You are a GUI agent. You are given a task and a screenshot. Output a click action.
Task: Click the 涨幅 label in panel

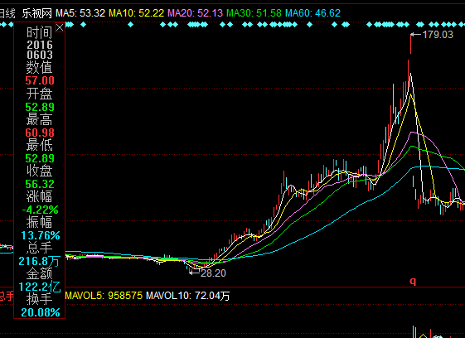click(x=40, y=196)
